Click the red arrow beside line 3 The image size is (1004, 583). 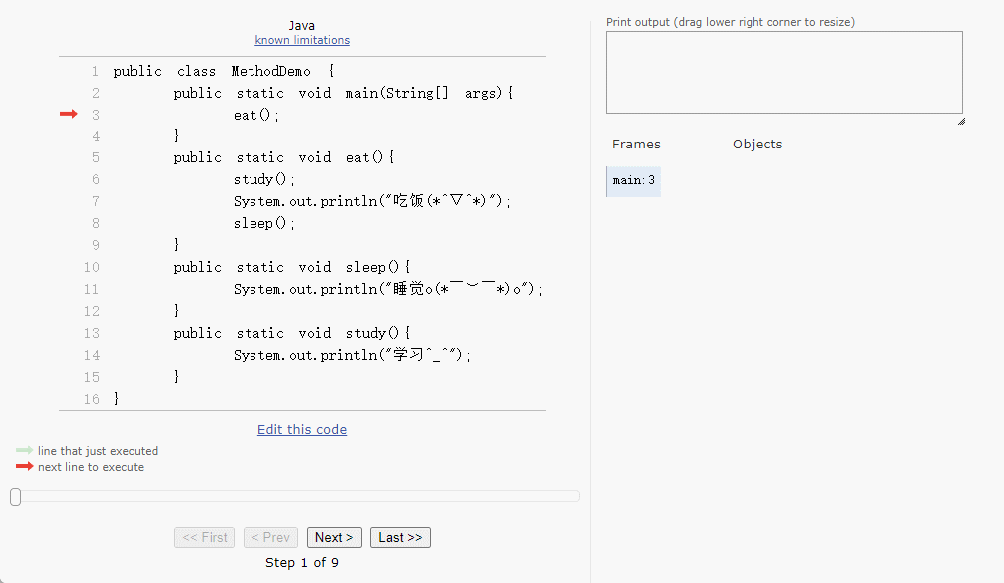click(x=68, y=115)
